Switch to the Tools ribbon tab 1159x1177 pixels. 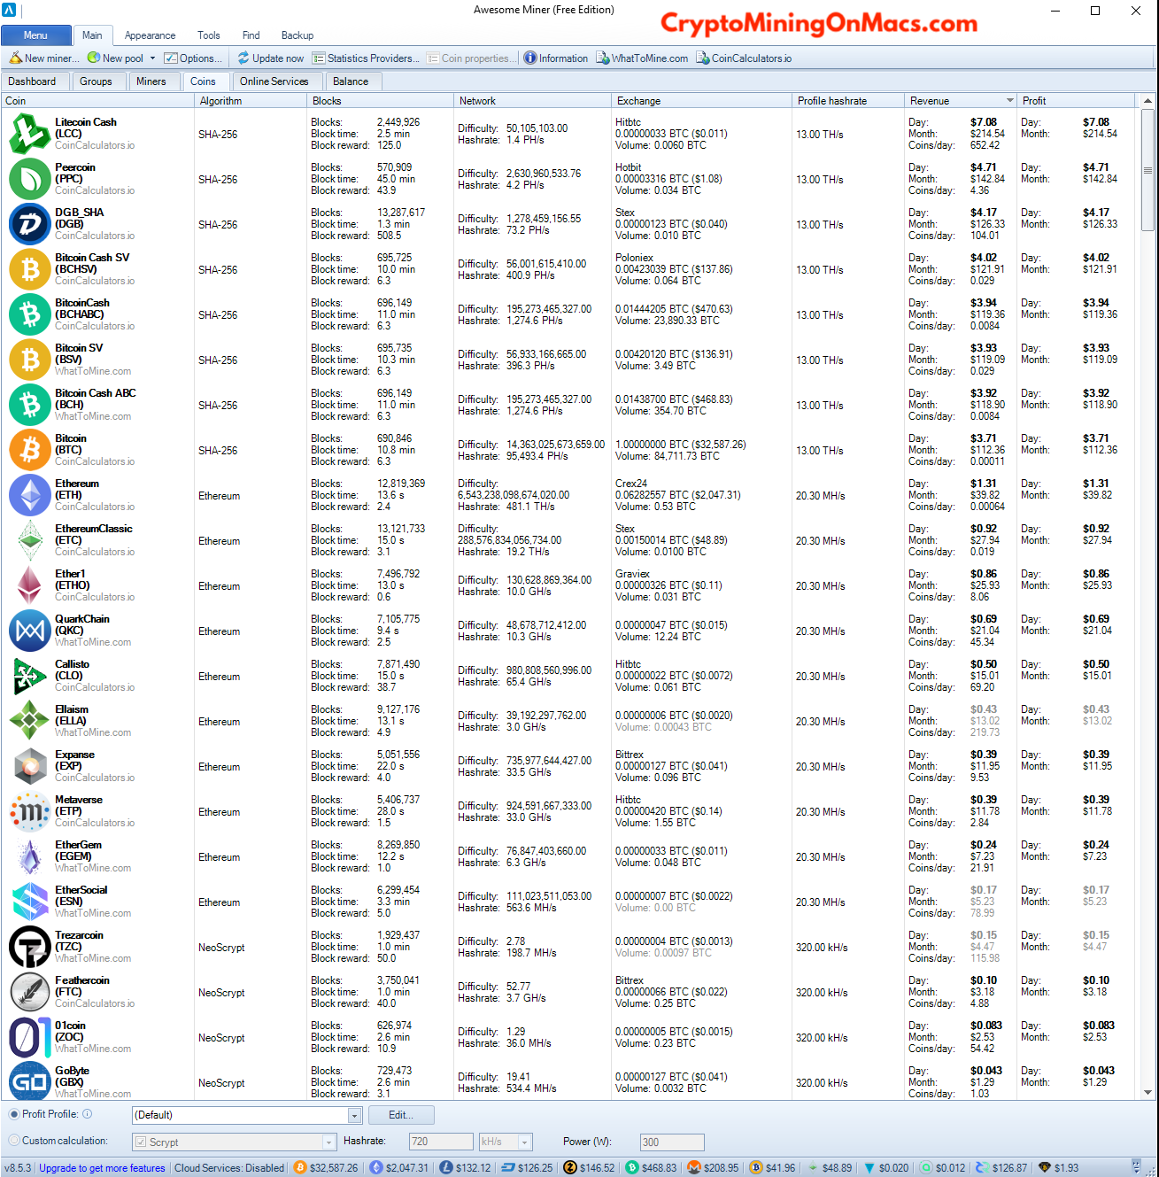click(x=209, y=35)
